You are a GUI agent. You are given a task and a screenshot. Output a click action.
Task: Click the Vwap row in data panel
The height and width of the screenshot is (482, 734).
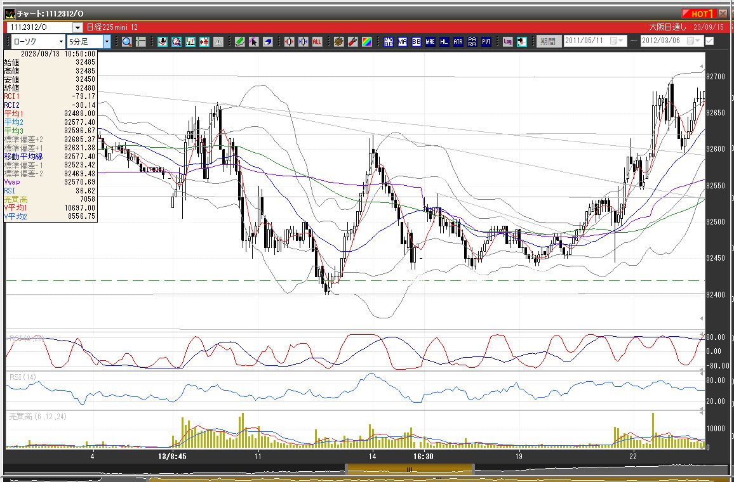pyautogui.click(x=50, y=182)
